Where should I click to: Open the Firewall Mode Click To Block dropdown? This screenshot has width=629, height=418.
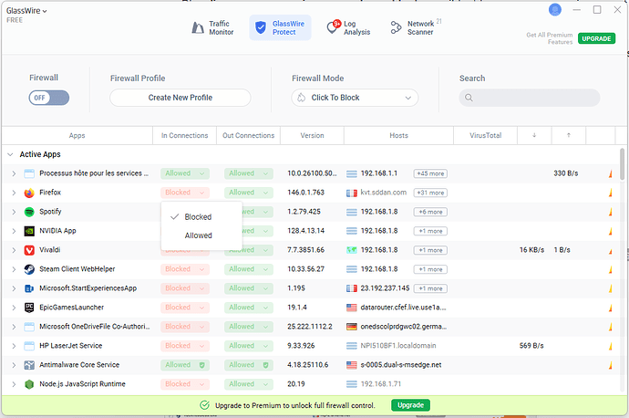pos(355,98)
